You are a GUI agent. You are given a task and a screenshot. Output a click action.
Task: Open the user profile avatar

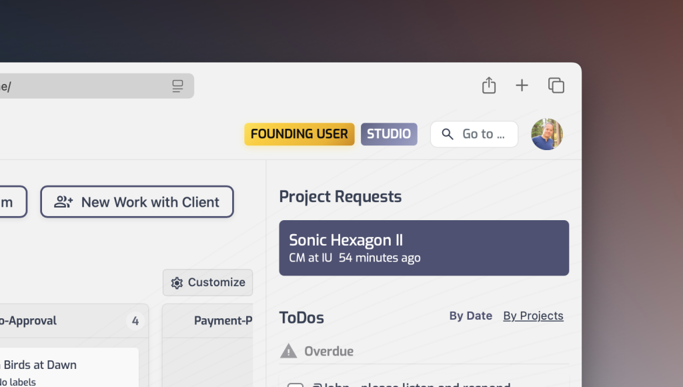tap(547, 134)
